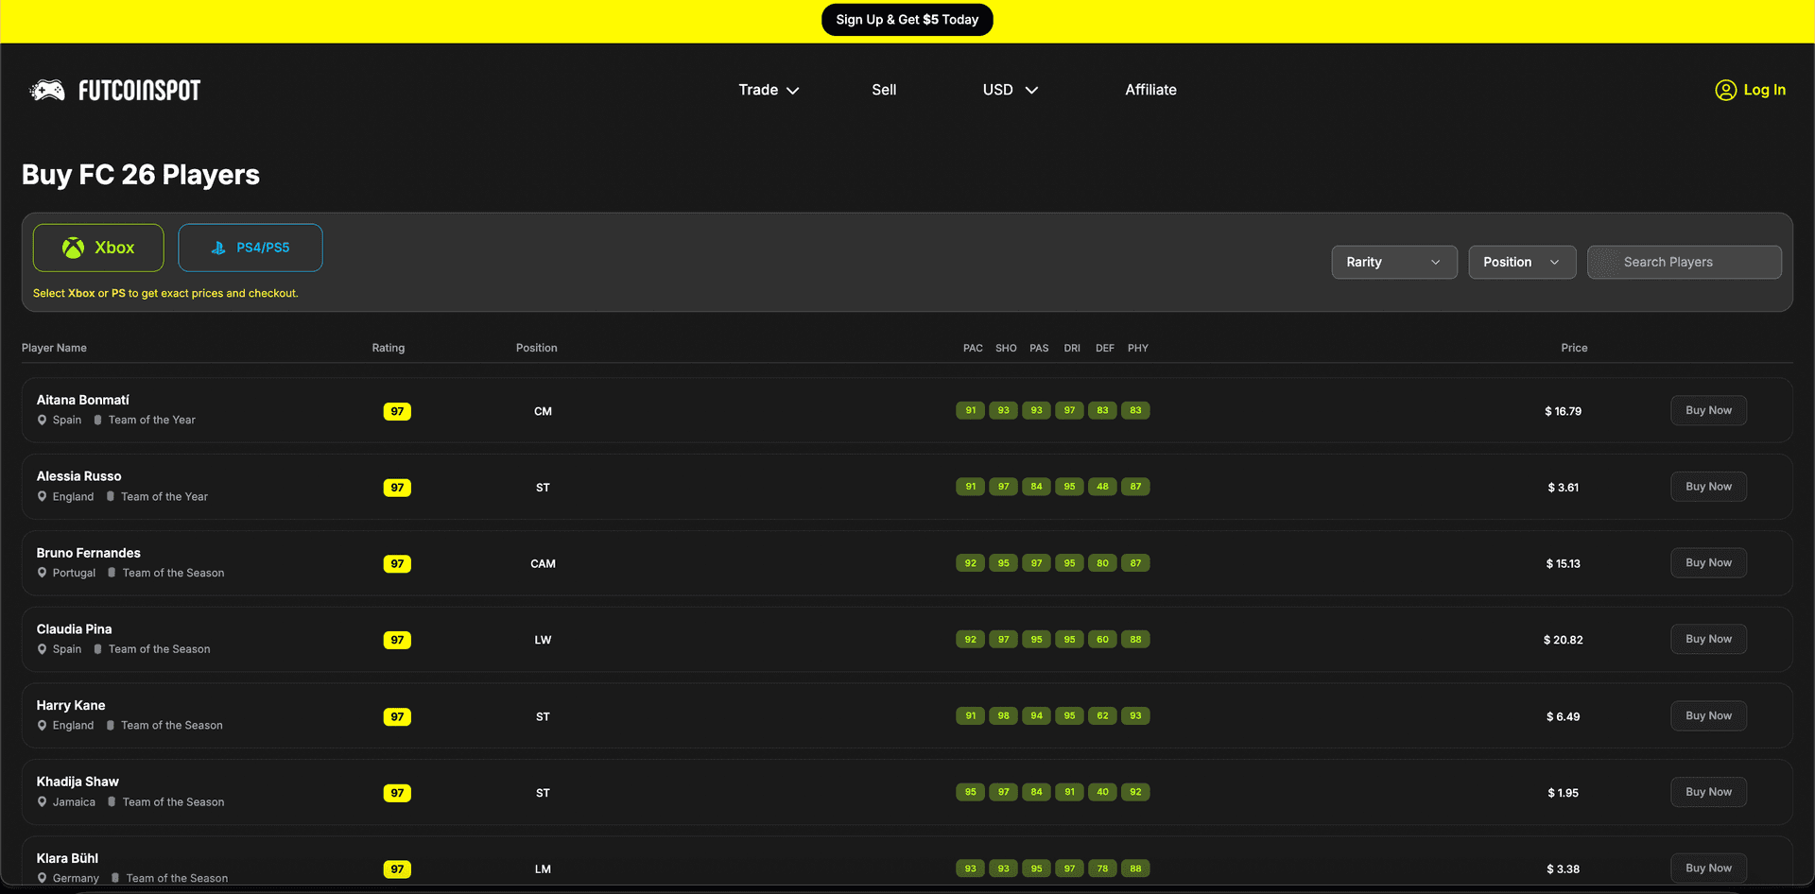Open the Sell page
The width and height of the screenshot is (1815, 894).
coord(884,90)
